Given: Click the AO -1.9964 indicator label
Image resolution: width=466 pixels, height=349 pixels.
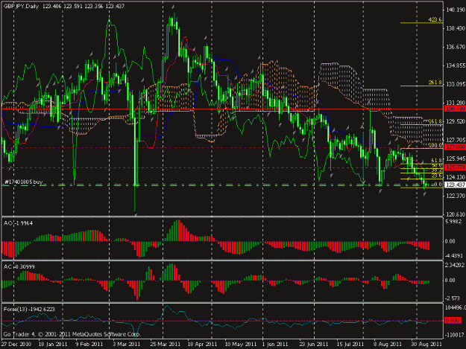Looking at the screenshot, I should point(18,223).
